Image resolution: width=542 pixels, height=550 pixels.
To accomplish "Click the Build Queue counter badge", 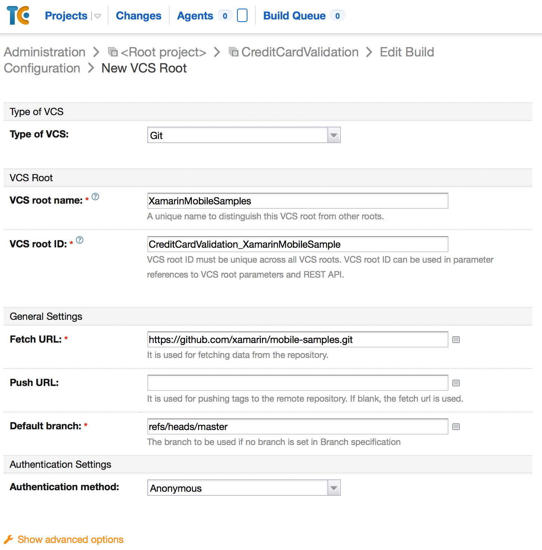I will click(337, 16).
